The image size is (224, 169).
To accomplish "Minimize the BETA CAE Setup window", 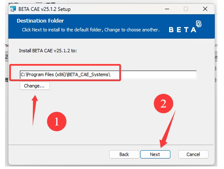I will tap(167, 9).
